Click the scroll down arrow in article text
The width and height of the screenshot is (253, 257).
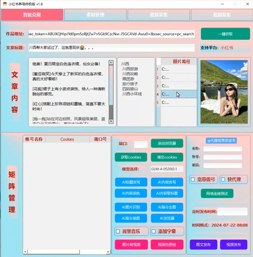point(111,121)
